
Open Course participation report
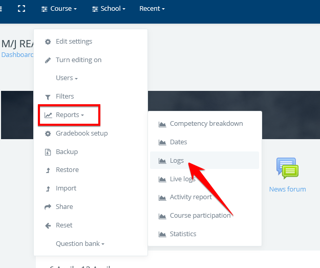click(200, 216)
